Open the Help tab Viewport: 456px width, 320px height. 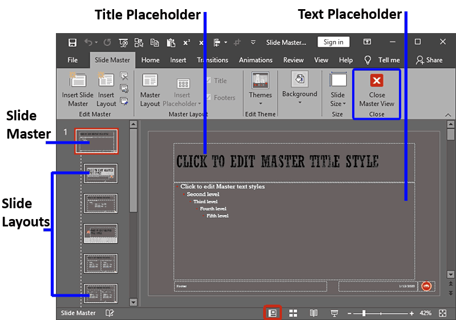[x=346, y=60]
